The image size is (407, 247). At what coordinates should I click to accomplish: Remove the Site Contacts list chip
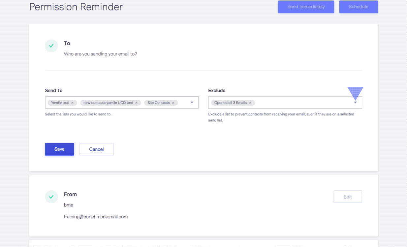[x=173, y=103]
